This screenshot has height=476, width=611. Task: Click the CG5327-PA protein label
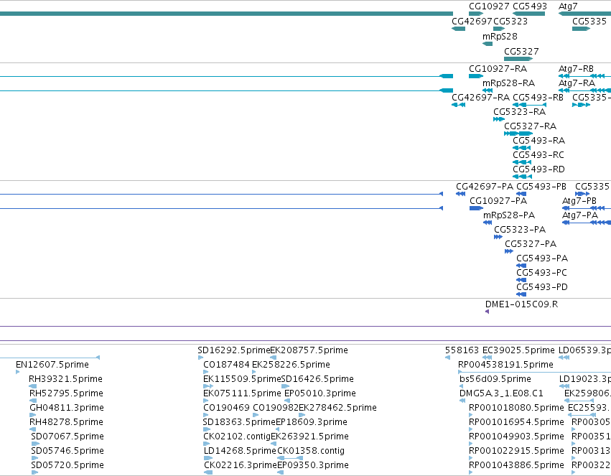tap(531, 244)
